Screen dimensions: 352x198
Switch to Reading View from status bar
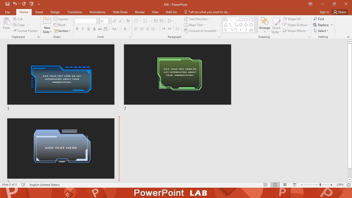(x=285, y=185)
